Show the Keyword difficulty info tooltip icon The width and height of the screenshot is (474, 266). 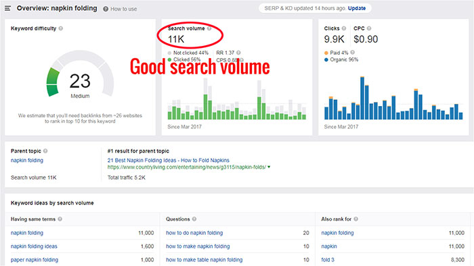[61, 28]
